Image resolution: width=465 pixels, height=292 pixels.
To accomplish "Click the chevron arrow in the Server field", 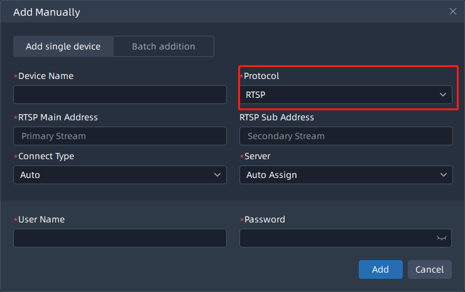I will [x=443, y=175].
